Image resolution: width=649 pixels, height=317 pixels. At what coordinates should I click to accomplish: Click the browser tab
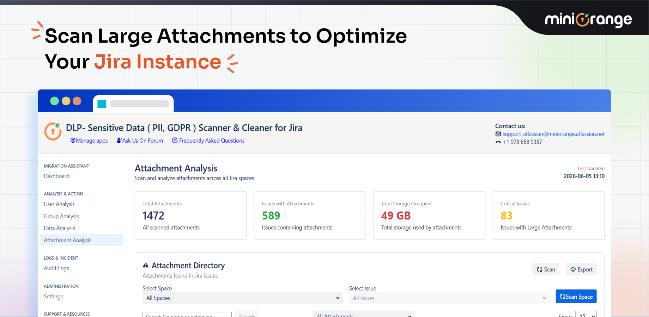coord(133,104)
